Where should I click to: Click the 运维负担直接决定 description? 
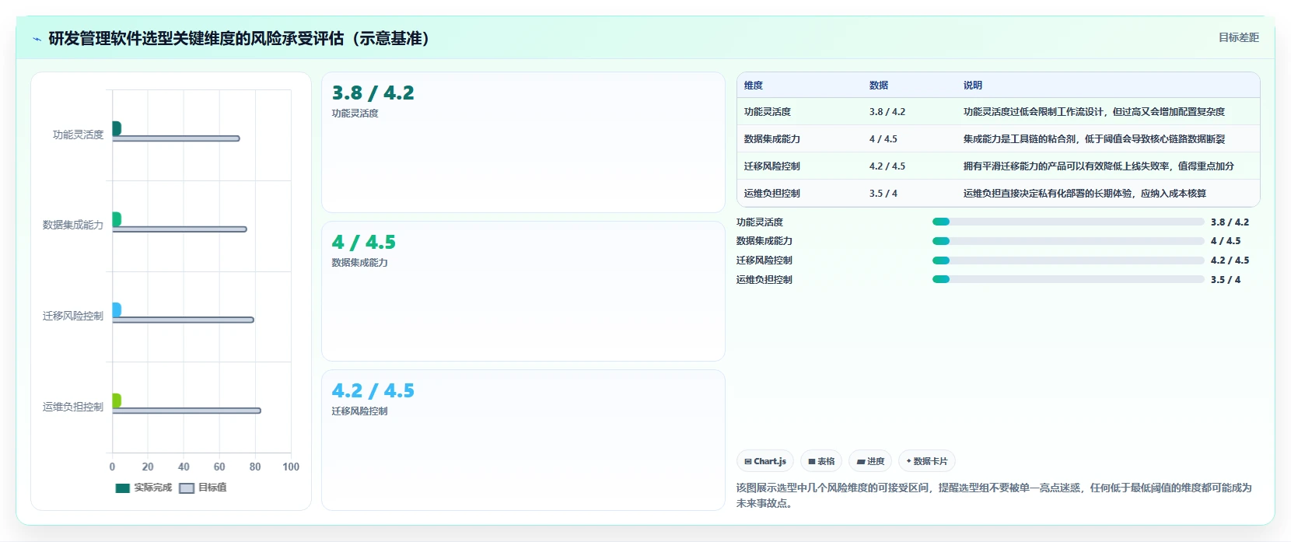point(1084,194)
